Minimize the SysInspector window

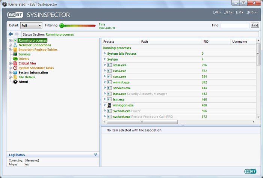coord(236,3)
